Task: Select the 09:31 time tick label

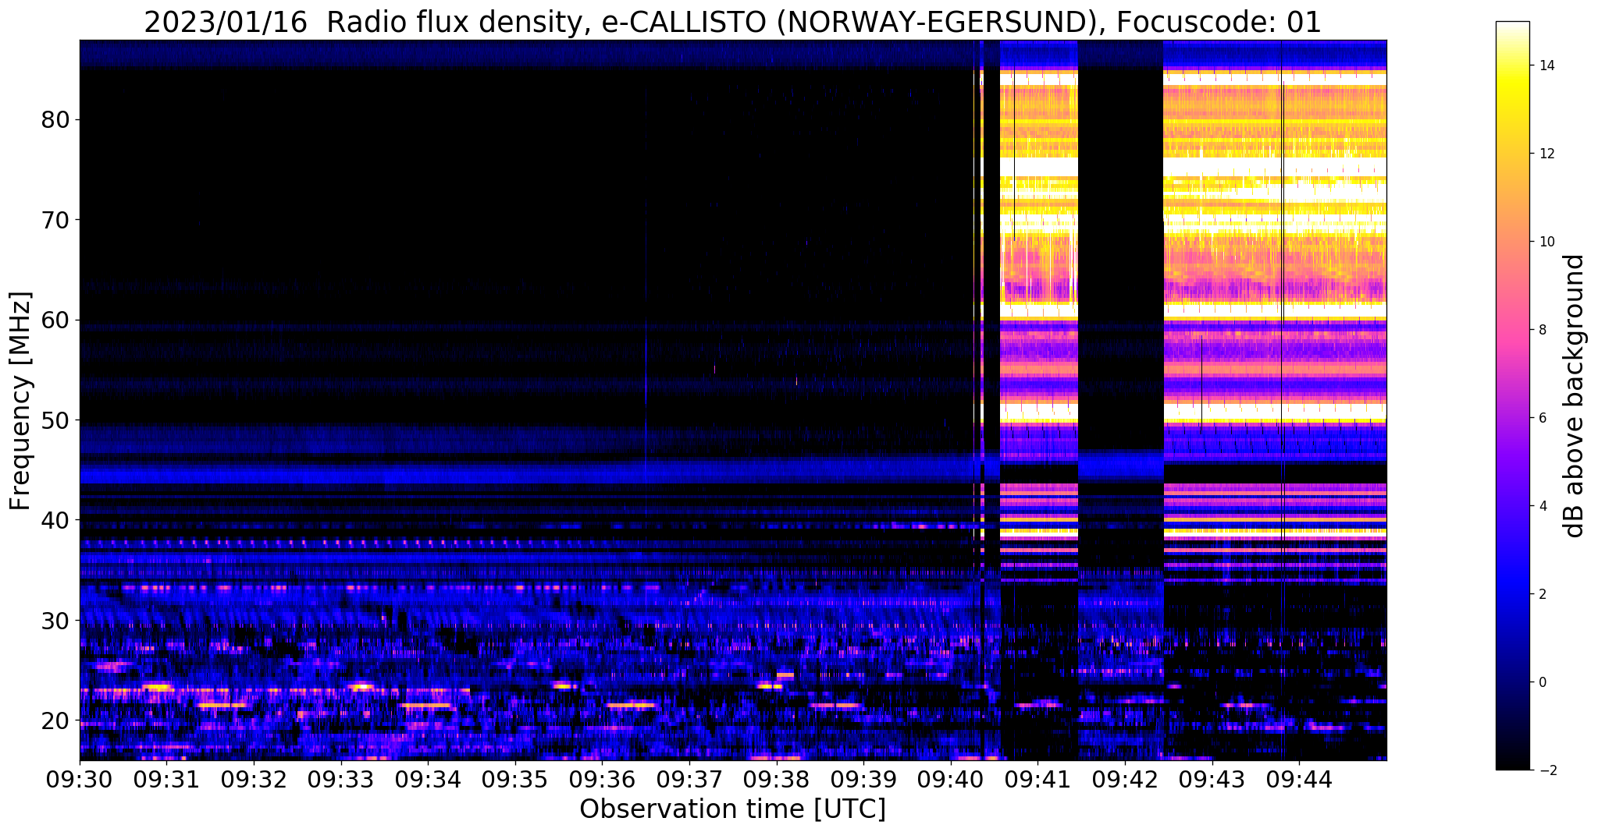Action: (x=166, y=779)
